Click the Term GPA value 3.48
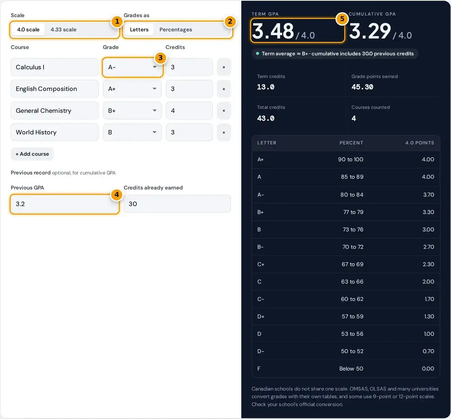 273,31
